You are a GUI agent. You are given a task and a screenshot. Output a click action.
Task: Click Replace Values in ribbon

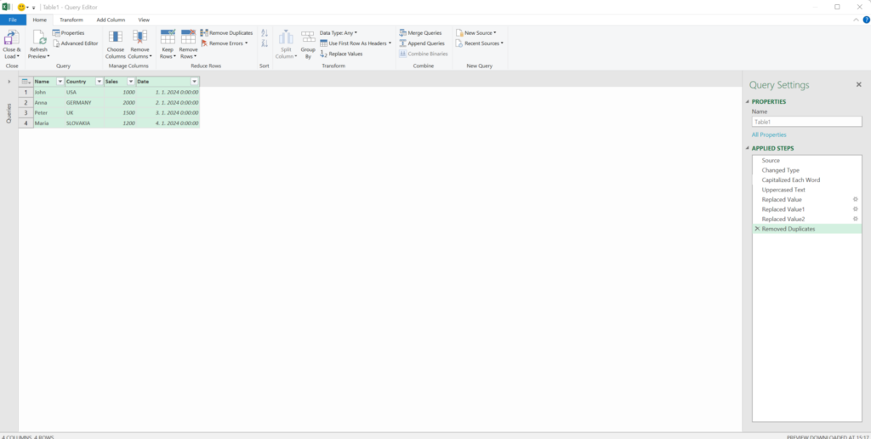342,54
